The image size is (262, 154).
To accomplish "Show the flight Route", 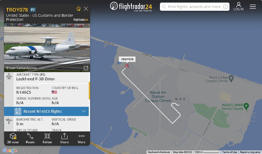I will pyautogui.click(x=30, y=138).
